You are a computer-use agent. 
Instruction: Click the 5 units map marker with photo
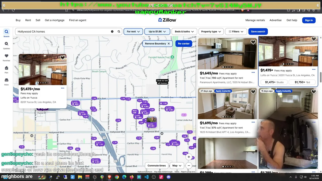pos(152,122)
